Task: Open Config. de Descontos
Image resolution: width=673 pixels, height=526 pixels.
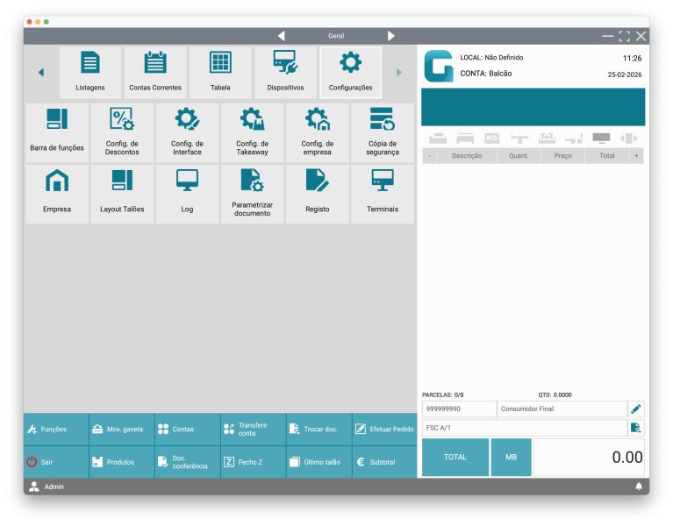Action: coord(122,132)
